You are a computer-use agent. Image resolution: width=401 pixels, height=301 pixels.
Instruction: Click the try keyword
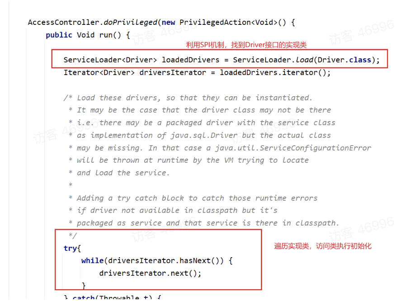tap(71, 248)
